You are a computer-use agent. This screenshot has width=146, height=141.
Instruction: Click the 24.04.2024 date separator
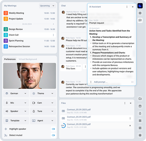(27, 24)
